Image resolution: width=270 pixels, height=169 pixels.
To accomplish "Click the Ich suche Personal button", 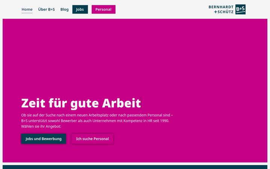I will click(x=93, y=139).
